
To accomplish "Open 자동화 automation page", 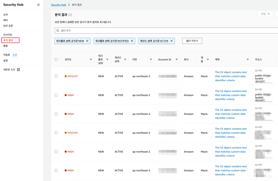I will 7,55.
